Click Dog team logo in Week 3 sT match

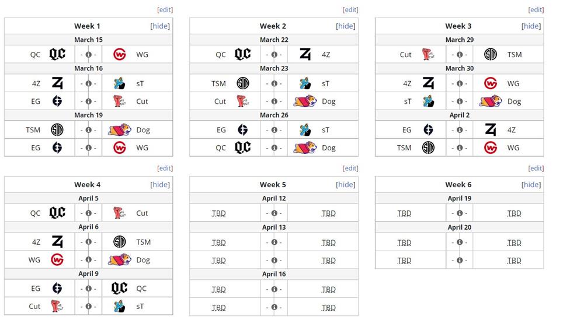pyautogui.click(x=490, y=101)
